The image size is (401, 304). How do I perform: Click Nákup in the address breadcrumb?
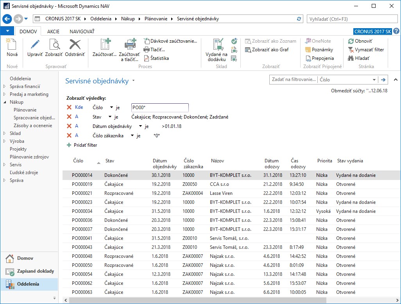128,19
